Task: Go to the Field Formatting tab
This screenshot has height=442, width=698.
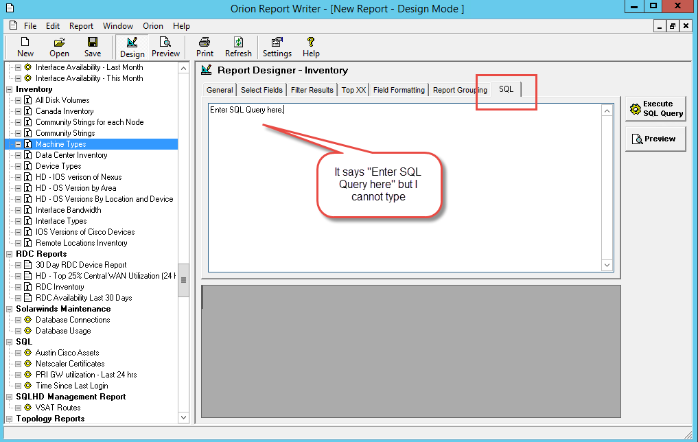Action: tap(399, 90)
